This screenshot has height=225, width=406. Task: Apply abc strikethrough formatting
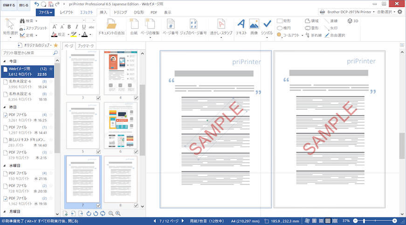[91, 27]
